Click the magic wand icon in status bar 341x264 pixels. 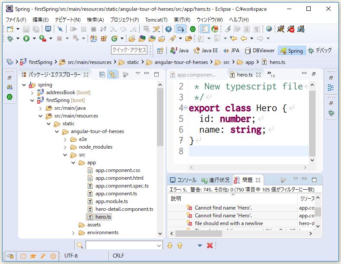[43, 256]
